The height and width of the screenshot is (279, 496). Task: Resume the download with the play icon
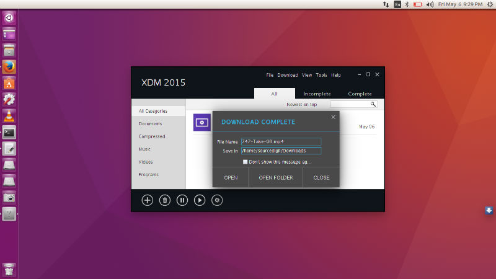pos(199,200)
